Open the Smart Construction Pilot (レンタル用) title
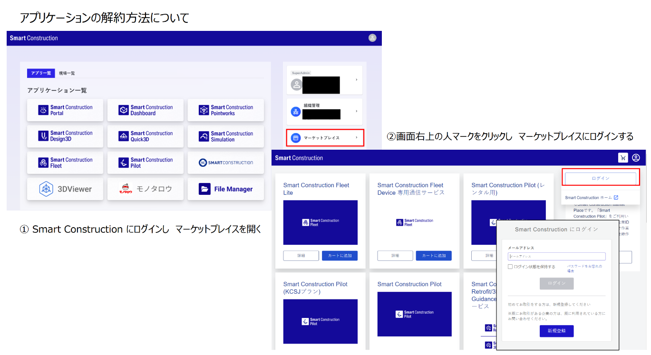 [508, 189]
